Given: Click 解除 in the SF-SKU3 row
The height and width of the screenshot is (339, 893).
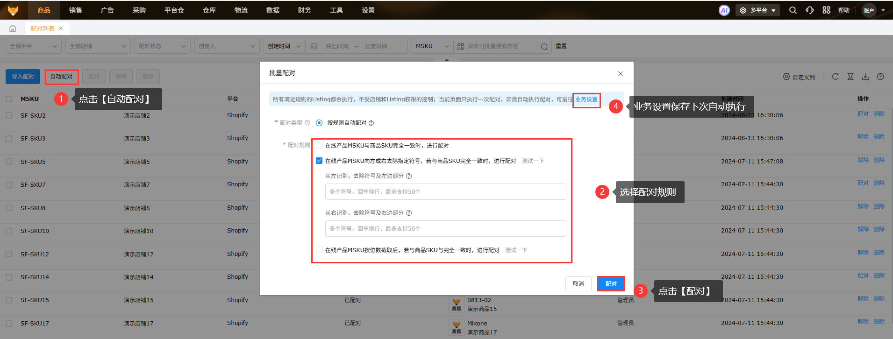Looking at the screenshot, I should point(863,137).
